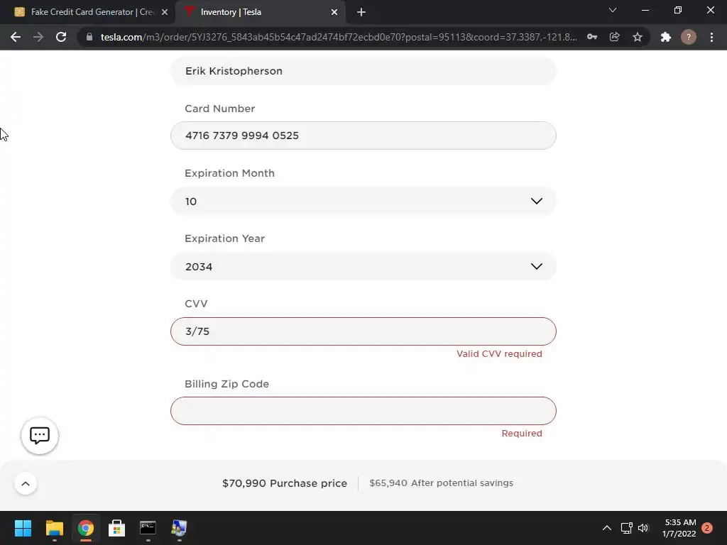Screen dimensions: 727x545
Task: Click the Billing Zip Code label
Action: pos(226,384)
